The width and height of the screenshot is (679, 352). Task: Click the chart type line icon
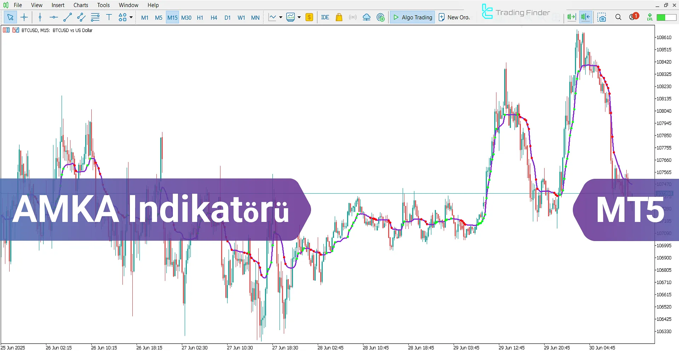click(272, 17)
